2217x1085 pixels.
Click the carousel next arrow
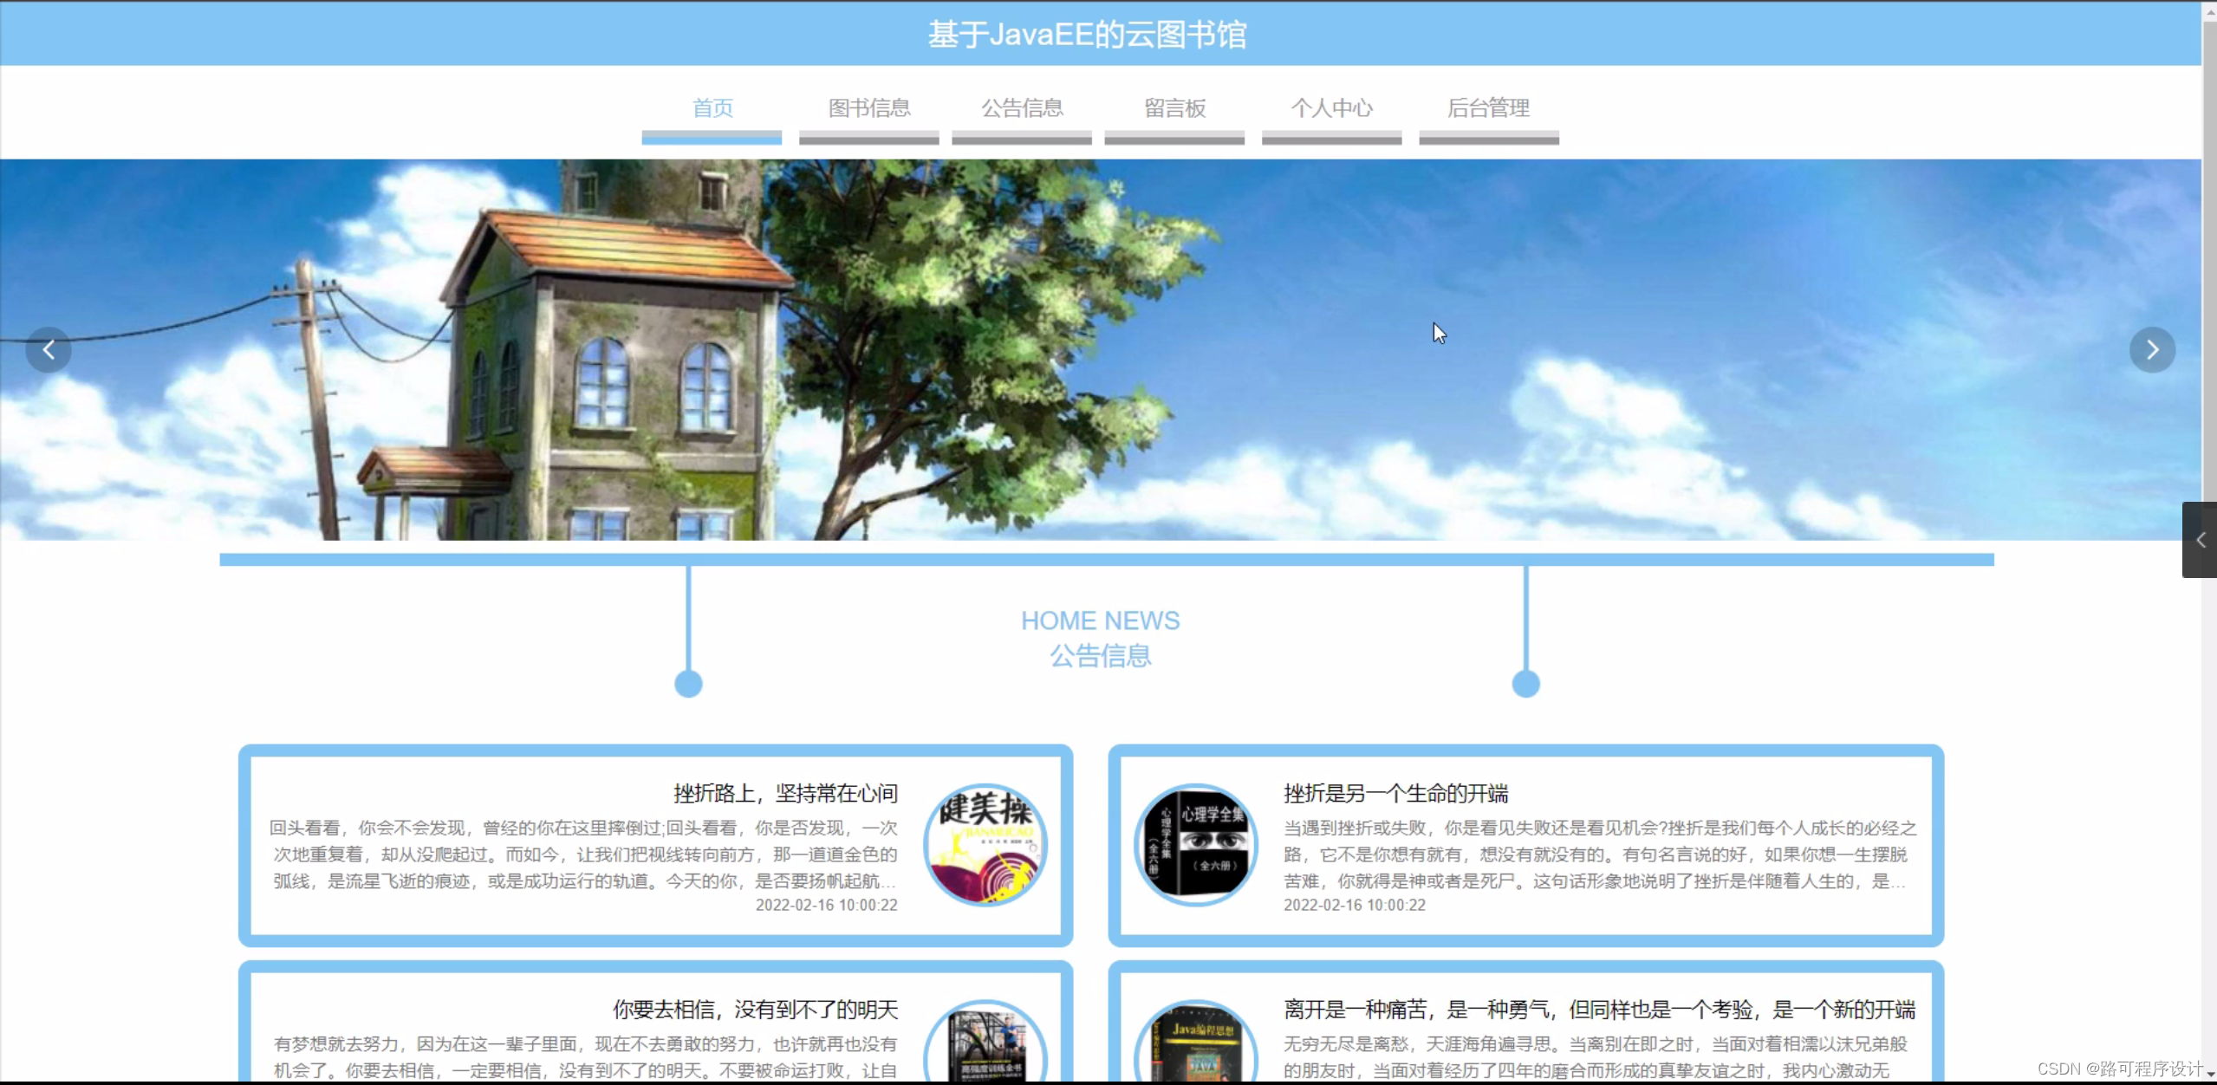tap(2153, 349)
